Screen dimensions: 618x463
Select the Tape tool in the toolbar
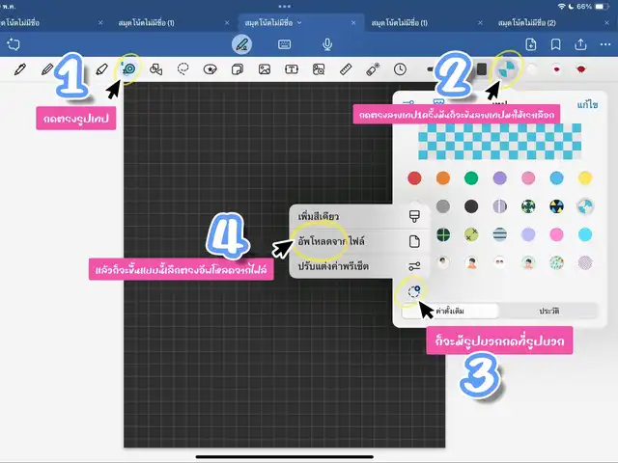[x=128, y=68]
